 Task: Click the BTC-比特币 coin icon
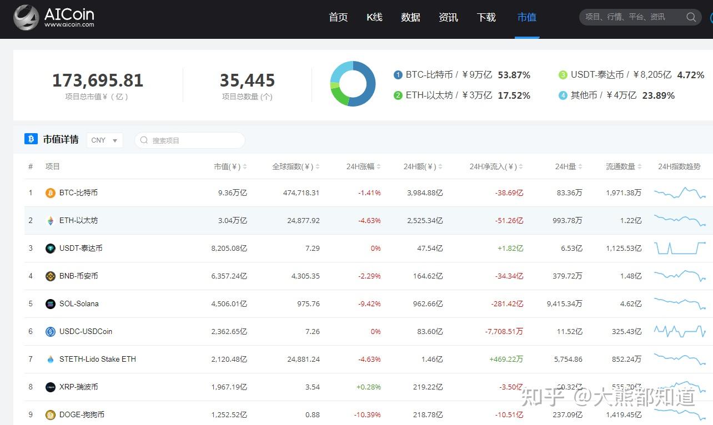[51, 193]
